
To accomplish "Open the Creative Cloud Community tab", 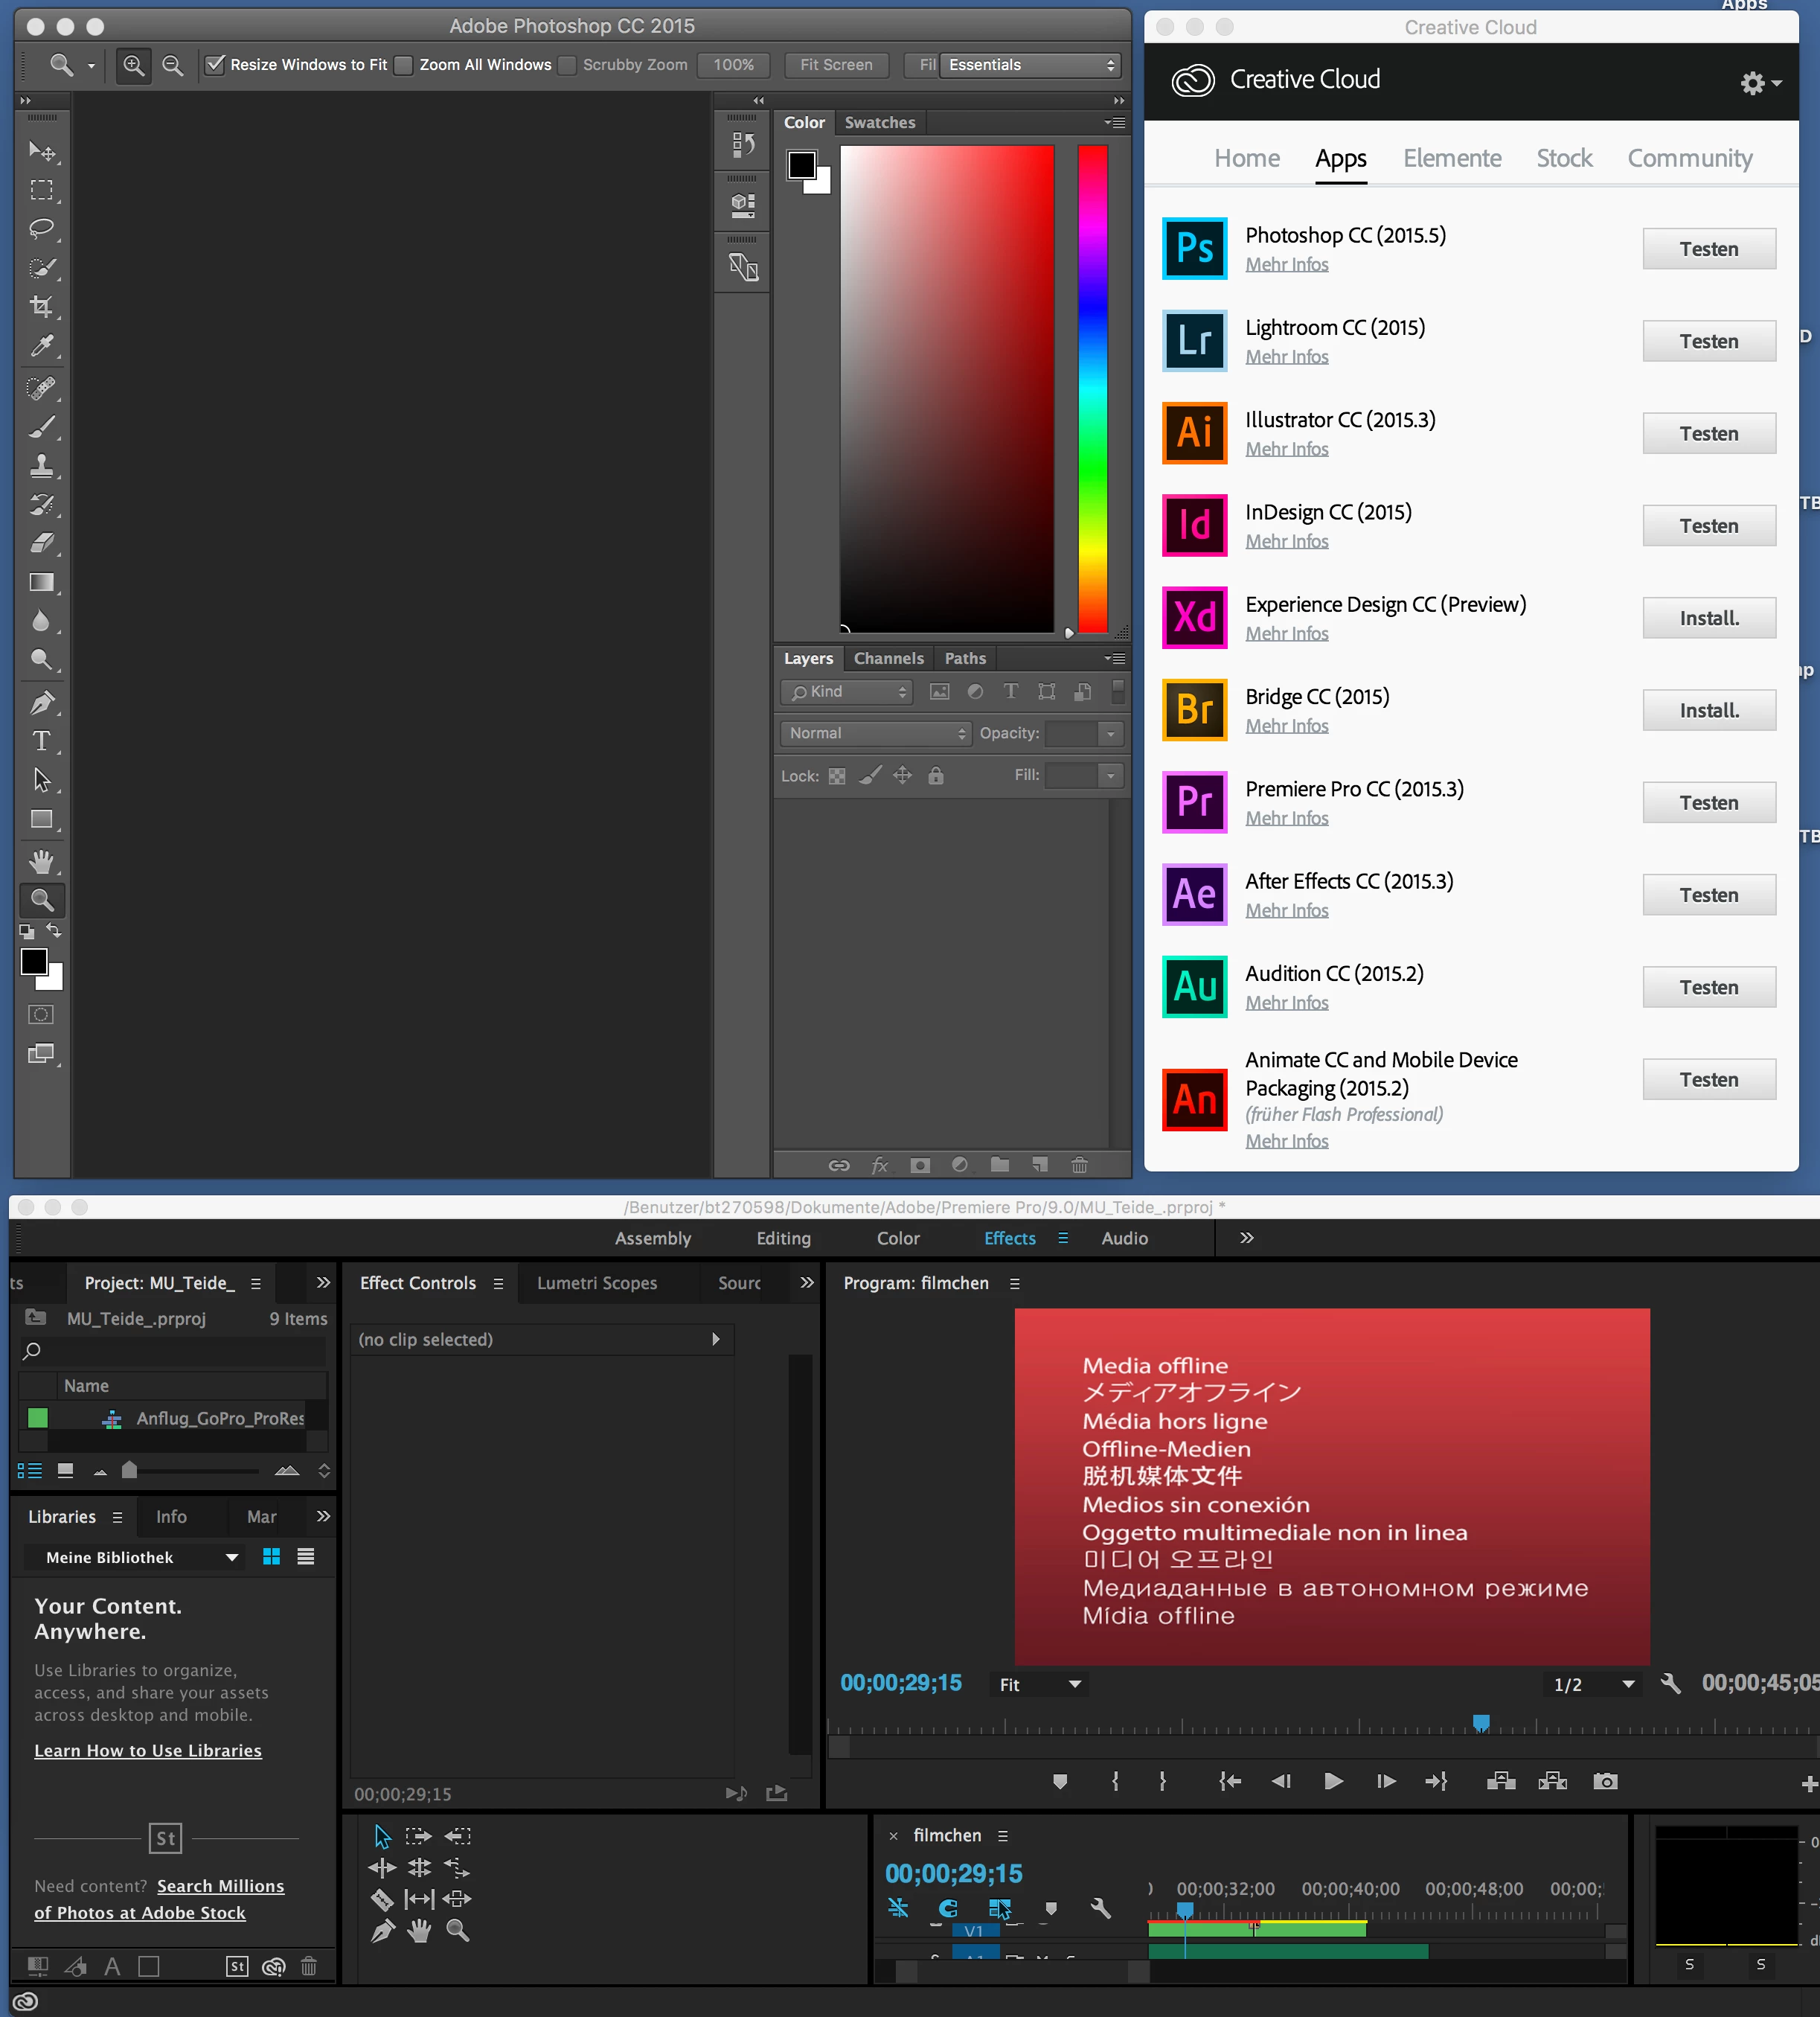I will 1690,158.
